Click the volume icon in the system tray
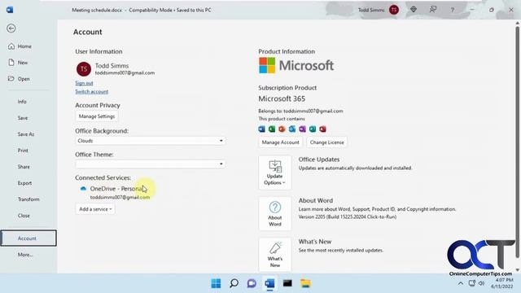521x293 pixels. point(481,283)
